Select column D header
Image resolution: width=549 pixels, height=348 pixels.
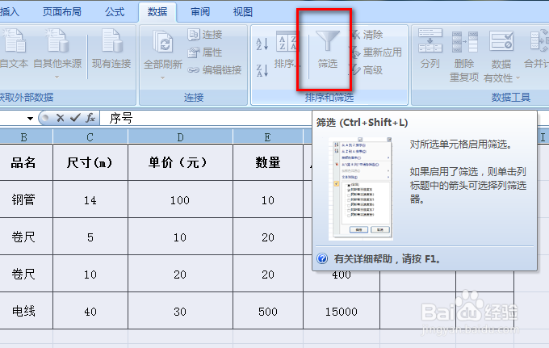(180, 137)
